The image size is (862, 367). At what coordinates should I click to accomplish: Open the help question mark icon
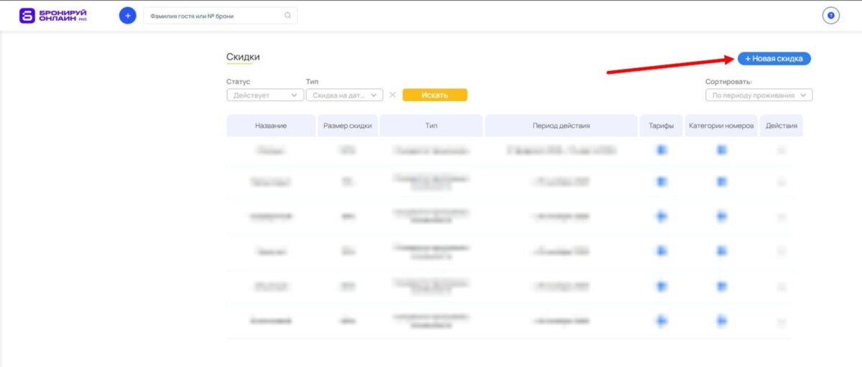(x=830, y=15)
